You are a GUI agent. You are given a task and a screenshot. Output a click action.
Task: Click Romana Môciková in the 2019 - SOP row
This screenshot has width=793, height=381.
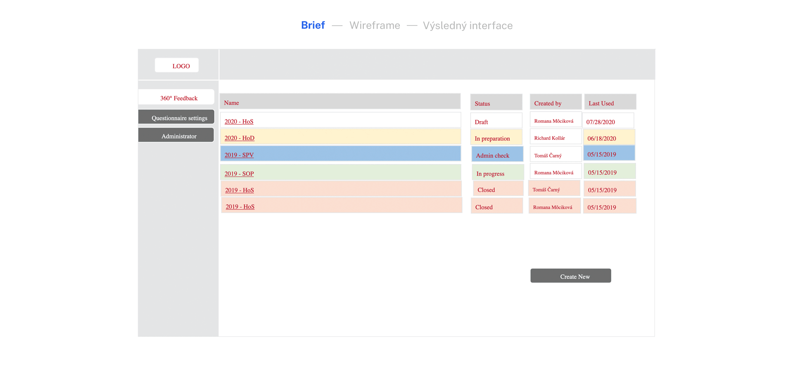pos(556,171)
